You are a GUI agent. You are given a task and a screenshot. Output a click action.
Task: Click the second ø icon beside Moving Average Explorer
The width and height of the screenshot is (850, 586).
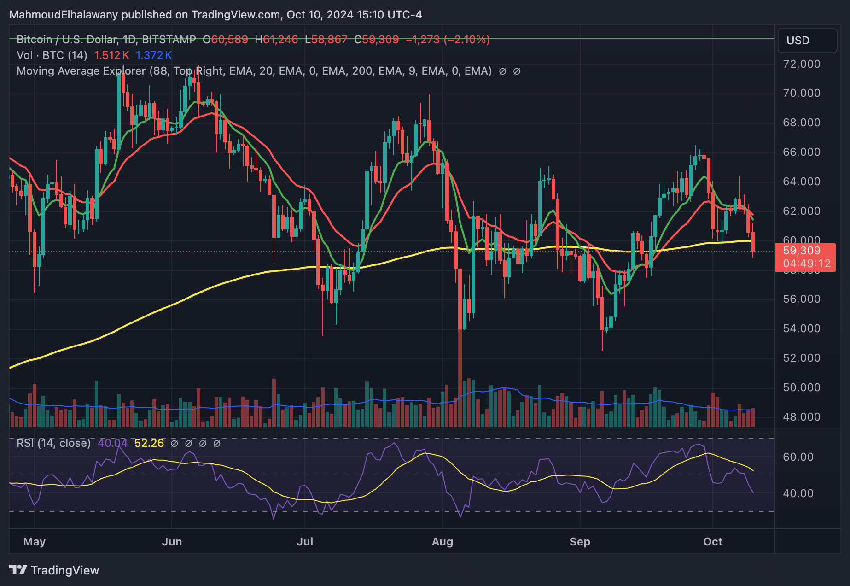point(517,71)
